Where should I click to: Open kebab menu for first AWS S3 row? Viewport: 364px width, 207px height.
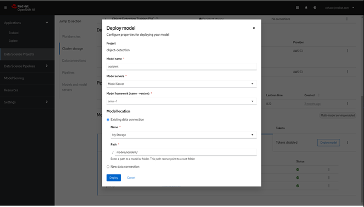pyautogui.click(x=348, y=51)
